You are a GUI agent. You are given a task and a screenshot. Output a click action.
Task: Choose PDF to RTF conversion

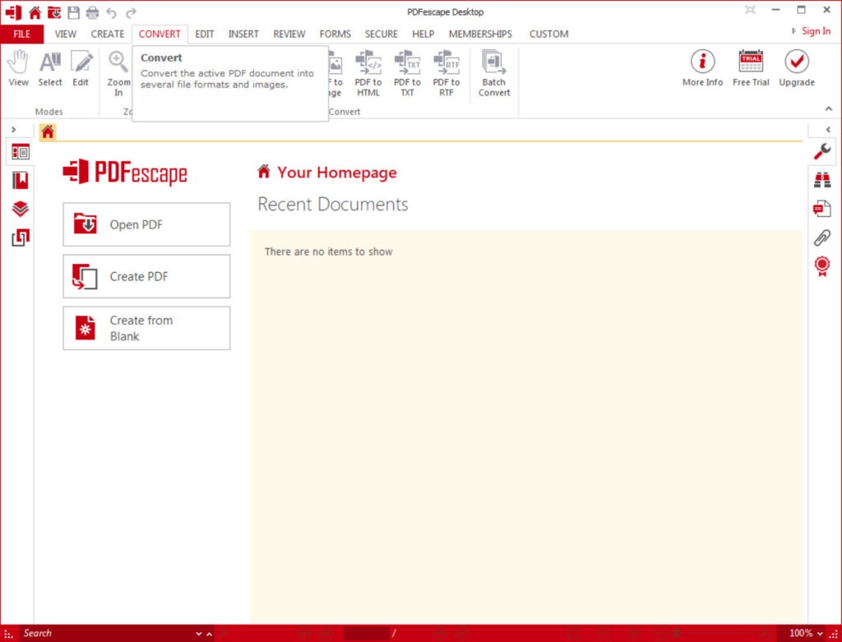(x=446, y=73)
